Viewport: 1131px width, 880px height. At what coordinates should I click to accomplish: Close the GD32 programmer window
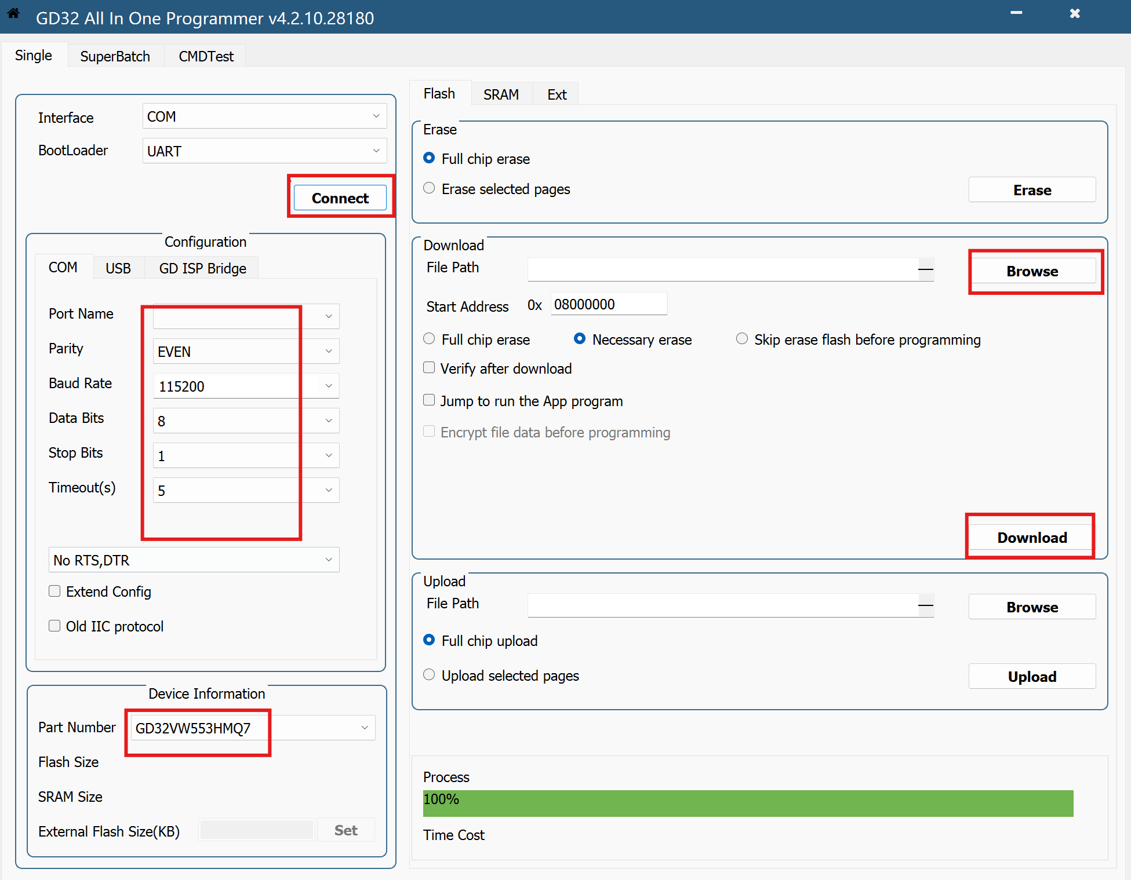(x=1075, y=13)
